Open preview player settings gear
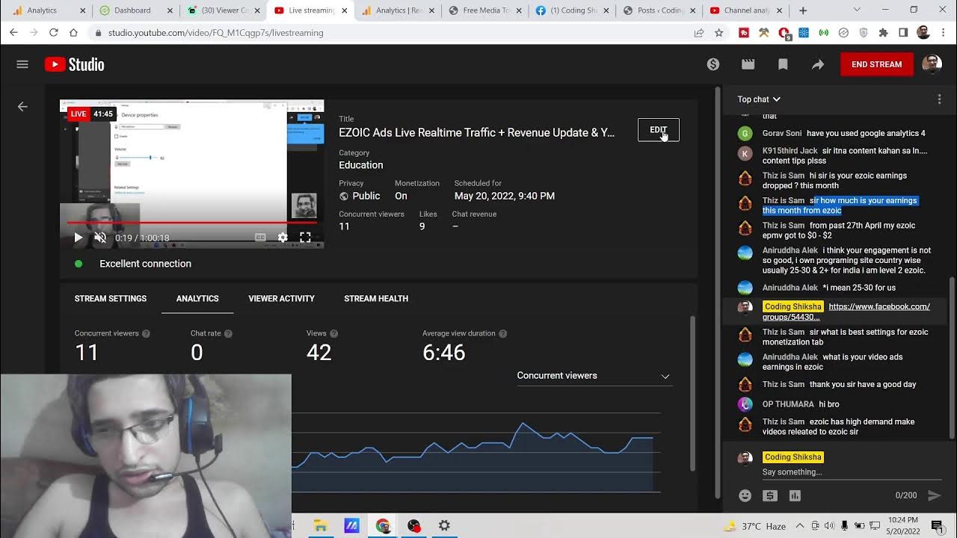The image size is (957, 538). coord(283,238)
